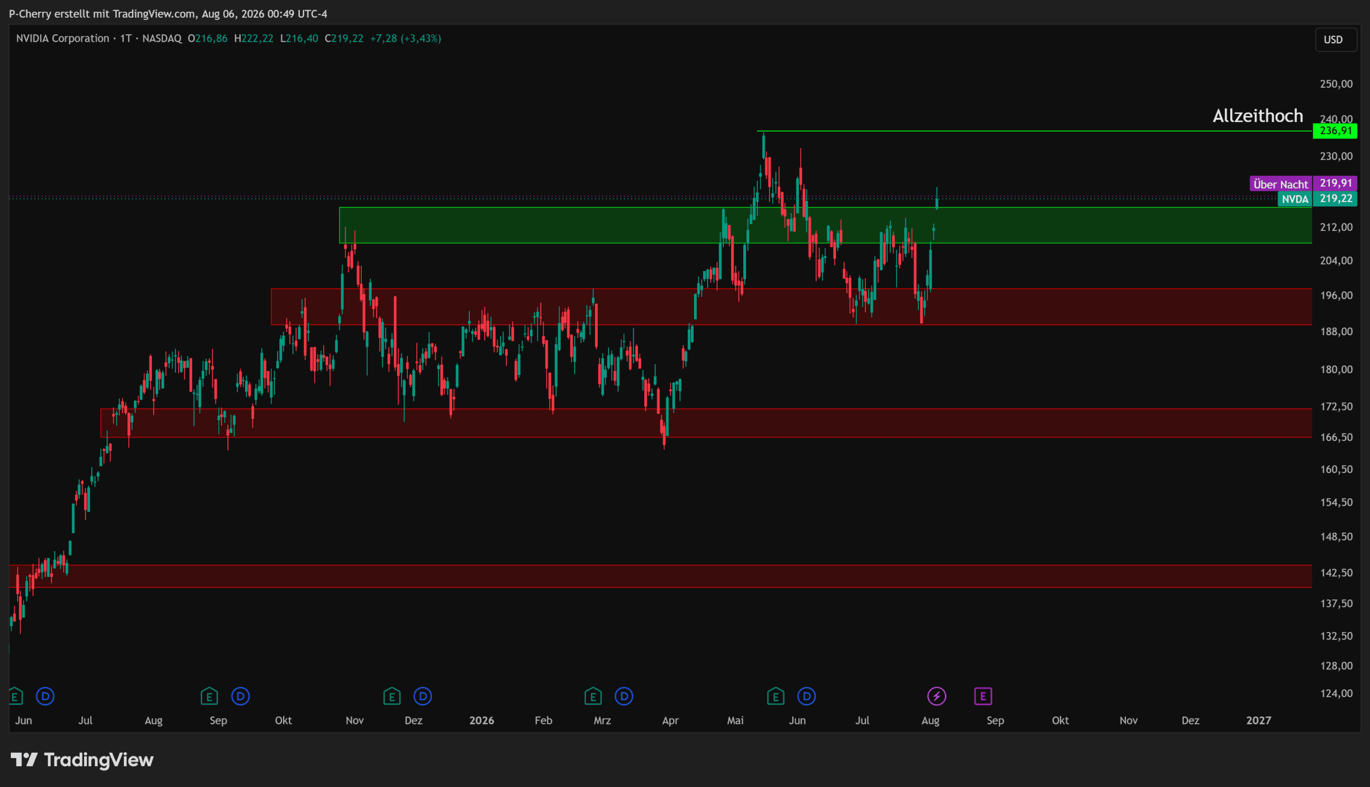Click the all-time-high candle in May 2026

click(x=764, y=146)
